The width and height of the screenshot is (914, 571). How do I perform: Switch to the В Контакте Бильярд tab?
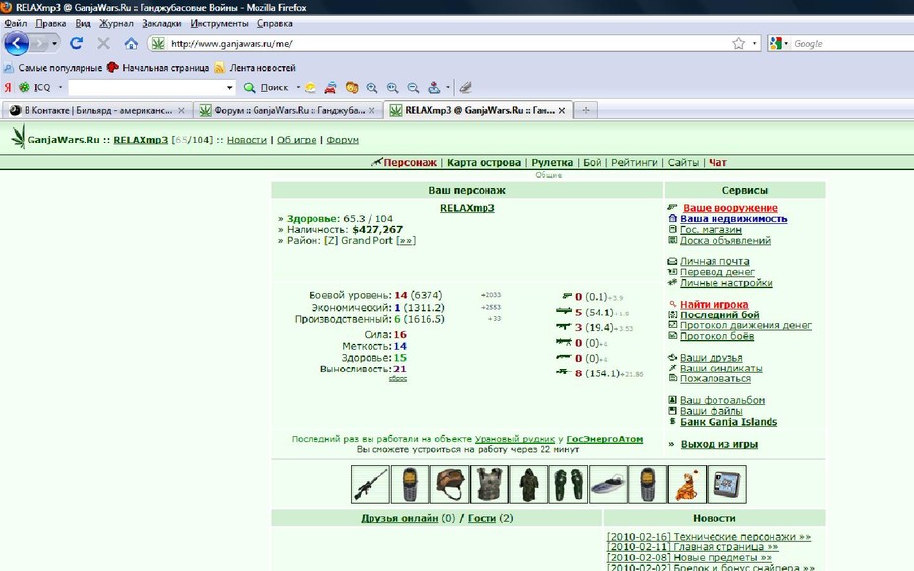96,110
